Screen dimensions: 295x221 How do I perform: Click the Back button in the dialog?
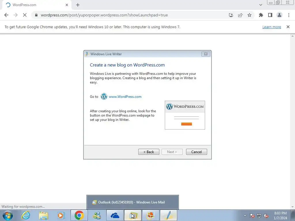149,152
